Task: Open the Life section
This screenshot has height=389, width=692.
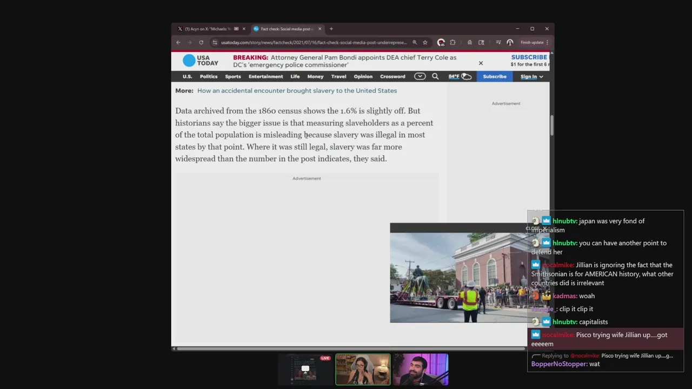Action: point(295,77)
